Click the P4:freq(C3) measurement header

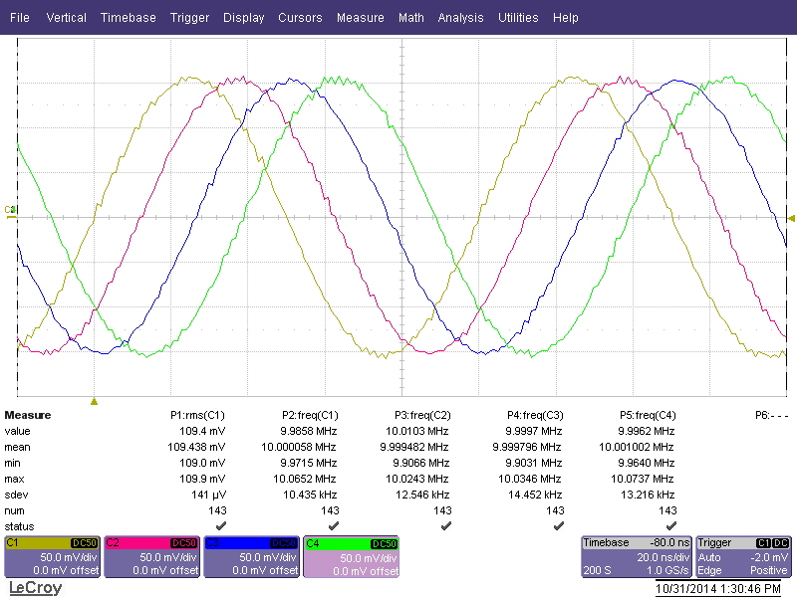[535, 415]
